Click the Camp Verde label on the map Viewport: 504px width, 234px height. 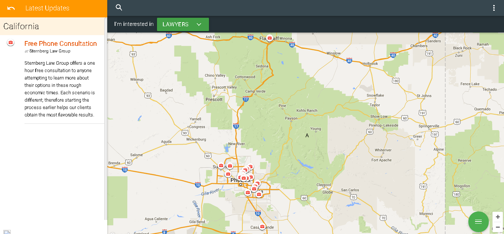(x=255, y=91)
